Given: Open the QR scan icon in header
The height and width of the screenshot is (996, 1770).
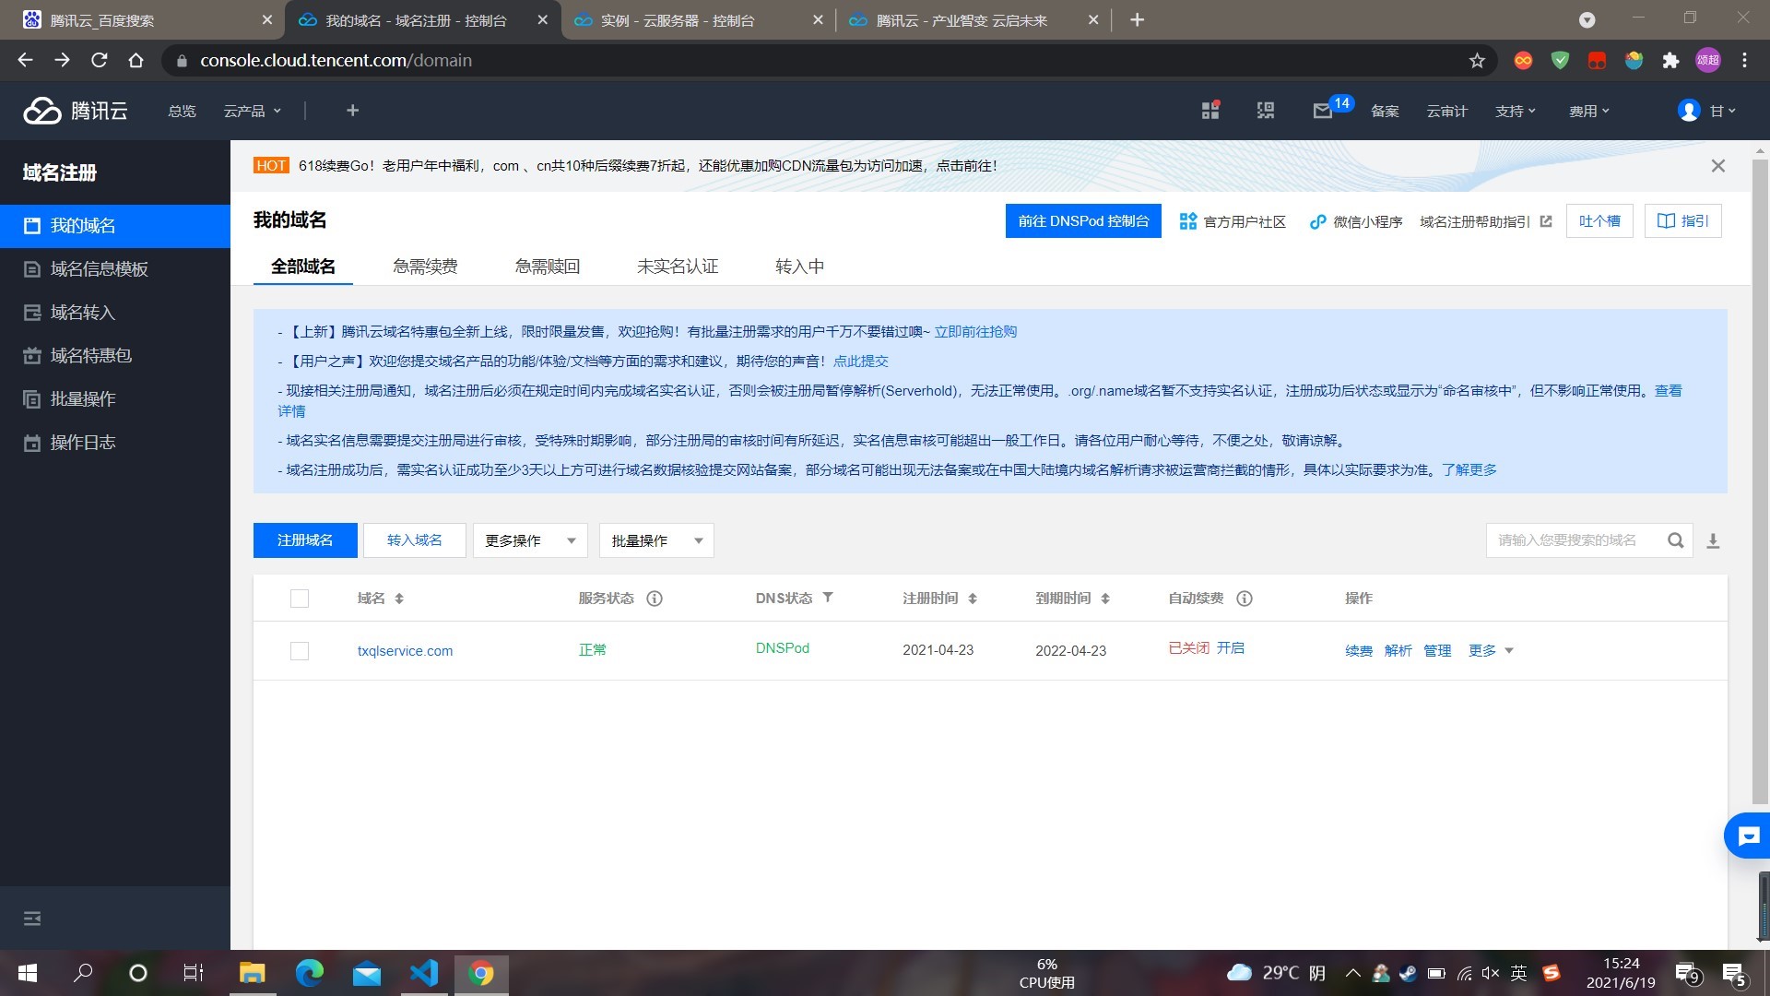Looking at the screenshot, I should pyautogui.click(x=1266, y=111).
